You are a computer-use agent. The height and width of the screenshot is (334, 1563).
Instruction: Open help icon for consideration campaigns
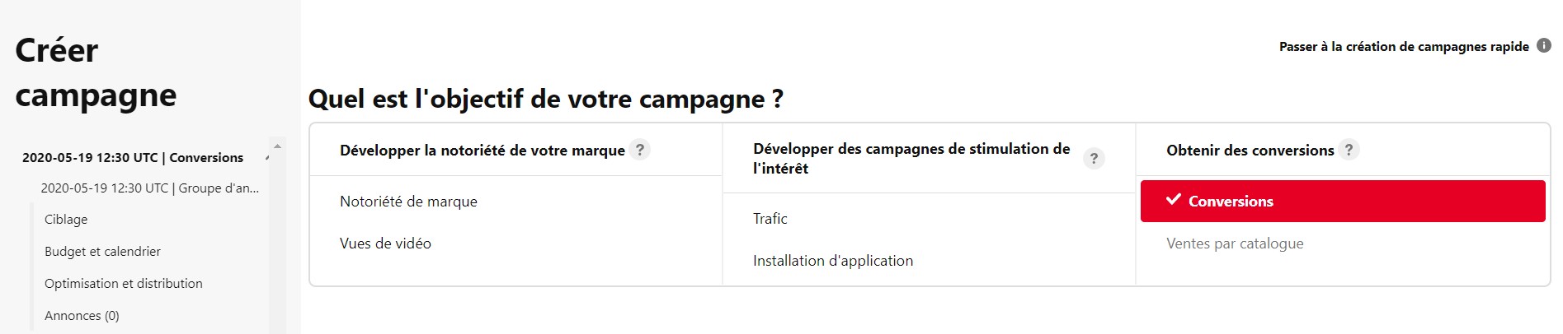1094,158
